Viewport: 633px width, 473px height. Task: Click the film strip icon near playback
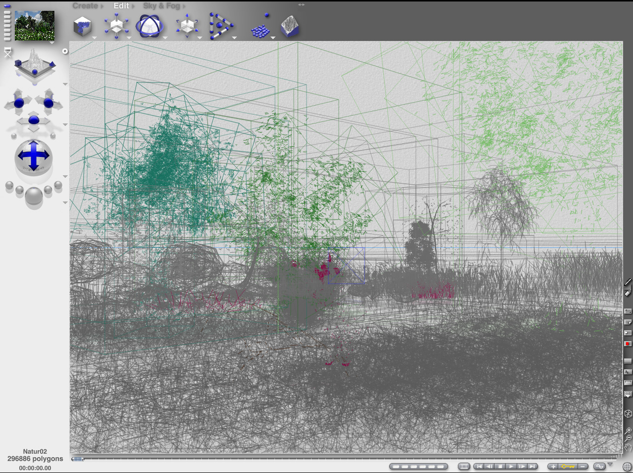[464, 466]
